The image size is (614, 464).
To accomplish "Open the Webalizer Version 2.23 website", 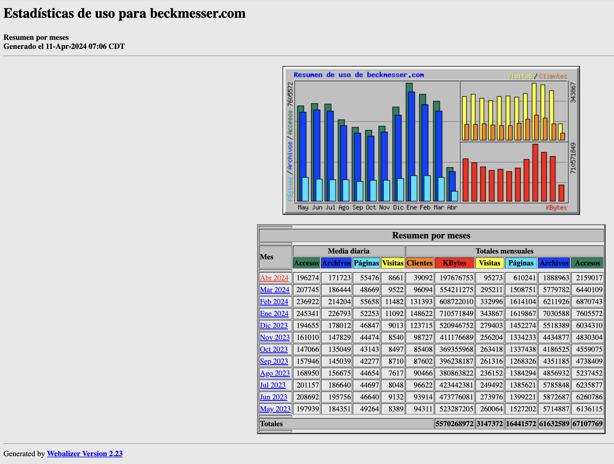I will [x=85, y=454].
